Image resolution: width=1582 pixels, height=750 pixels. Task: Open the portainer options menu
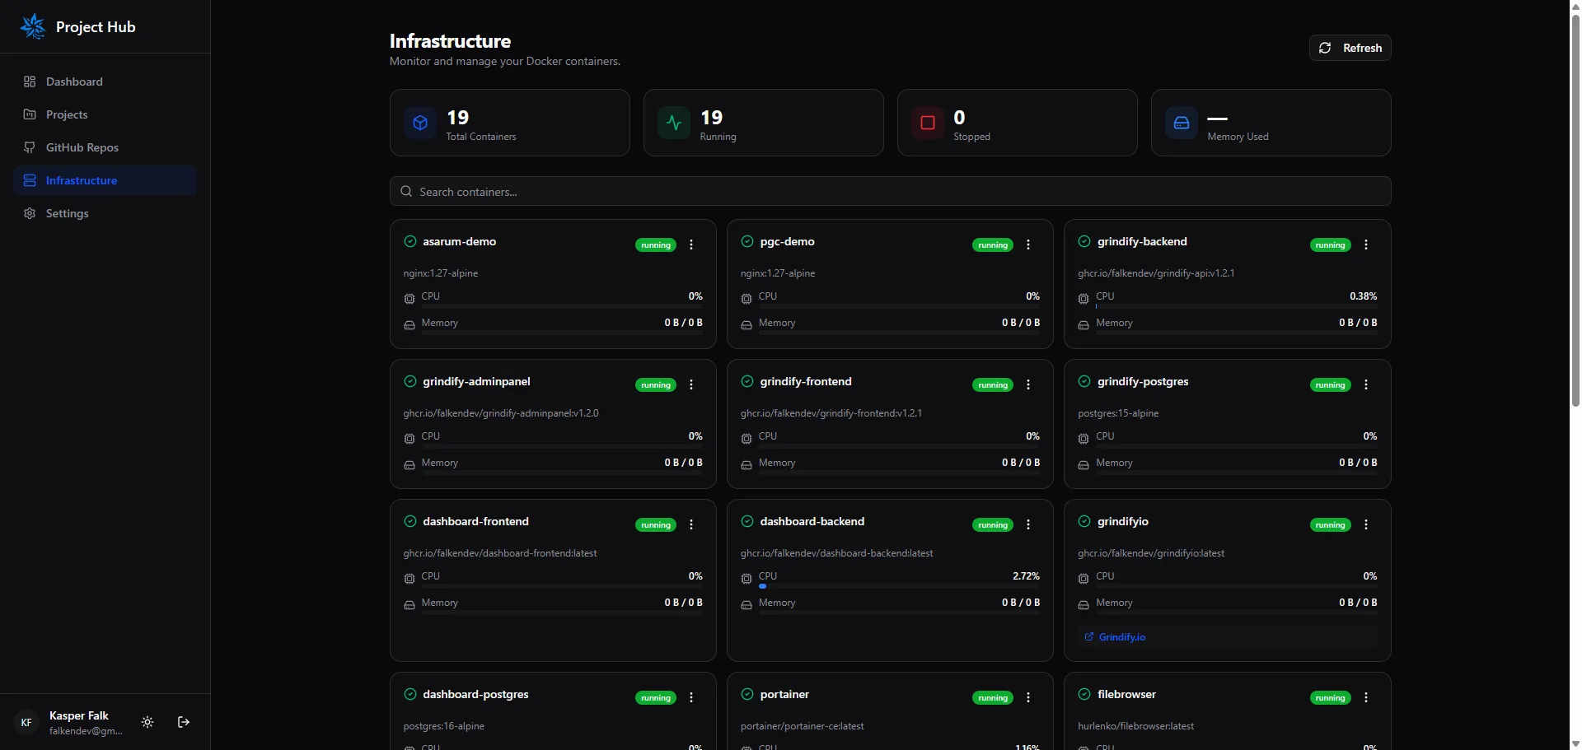click(1028, 697)
